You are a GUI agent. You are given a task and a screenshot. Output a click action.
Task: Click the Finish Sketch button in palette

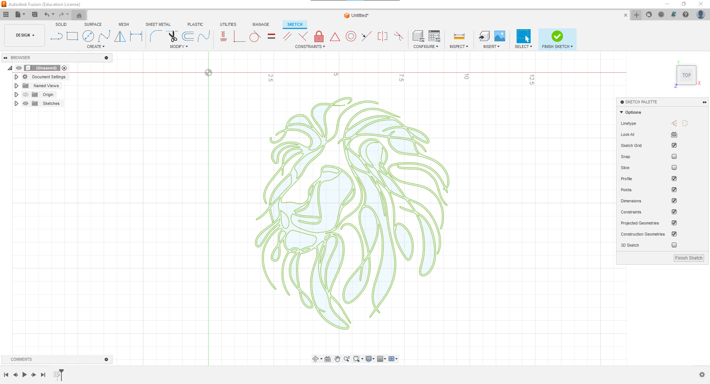click(689, 258)
